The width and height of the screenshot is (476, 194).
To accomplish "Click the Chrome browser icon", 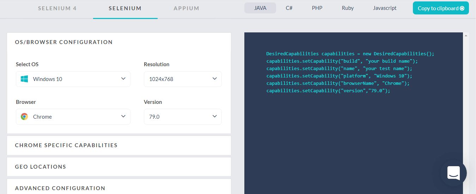I will point(24,117).
